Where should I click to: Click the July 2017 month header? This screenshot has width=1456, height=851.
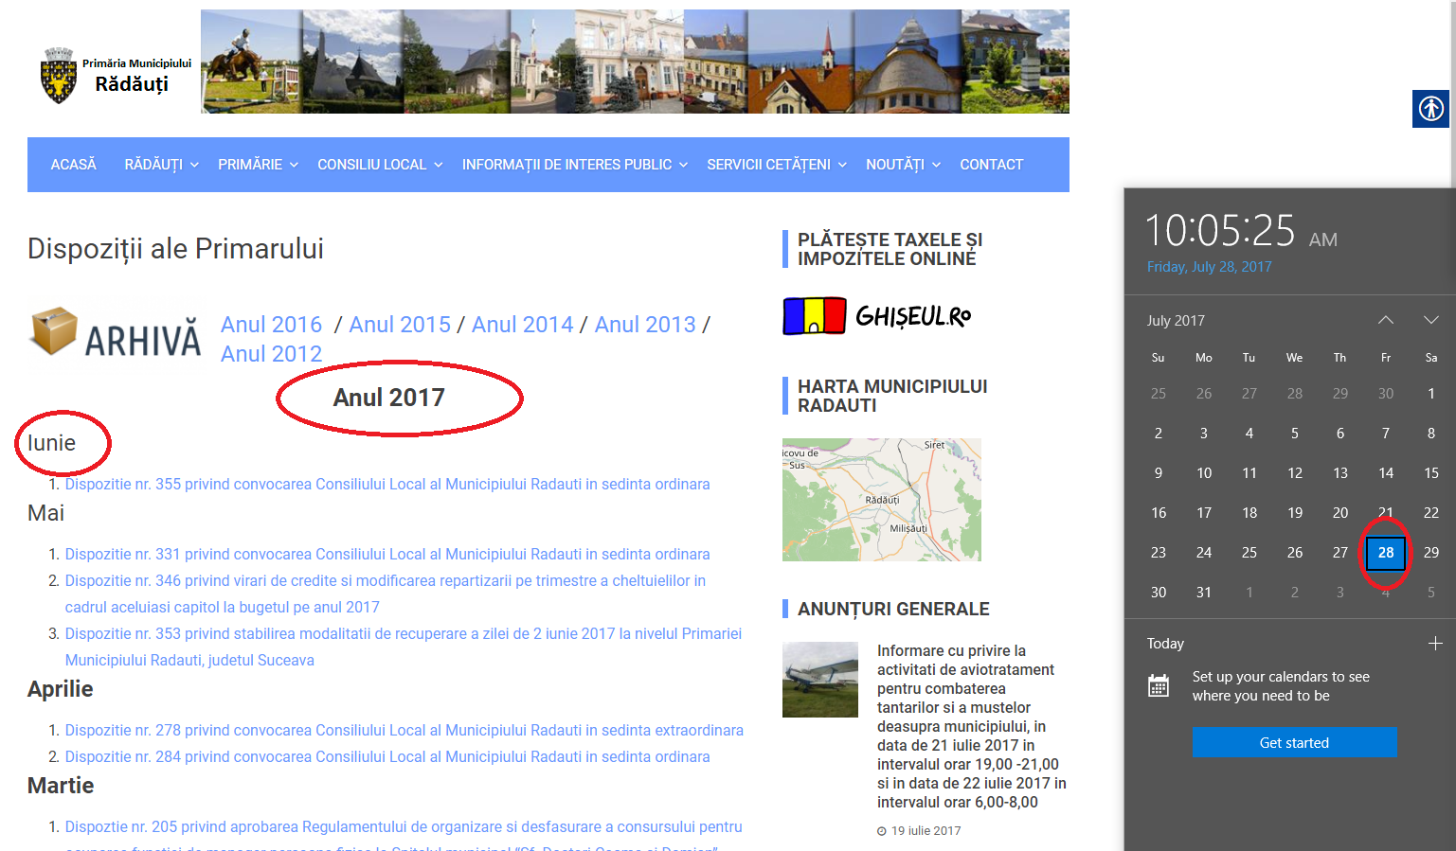click(1176, 321)
